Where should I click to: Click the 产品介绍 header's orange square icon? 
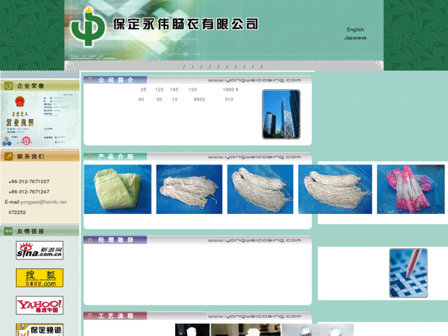point(91,156)
